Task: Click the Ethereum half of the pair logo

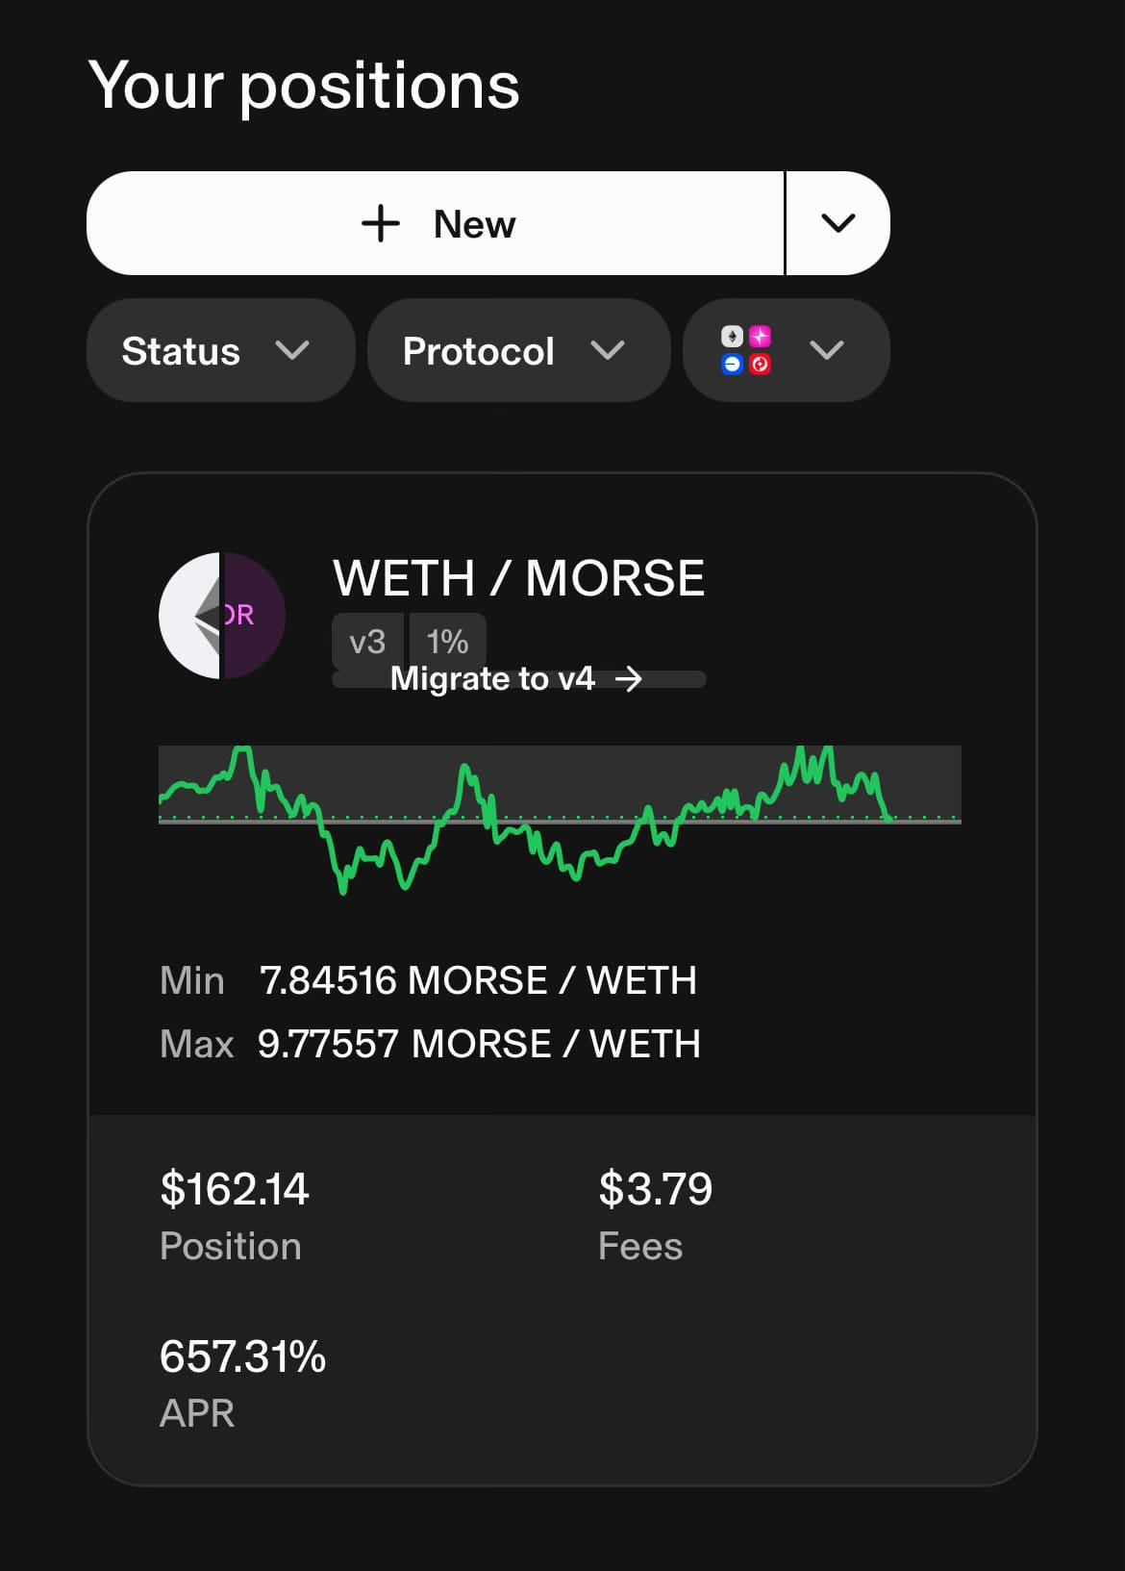Action: coord(189,616)
